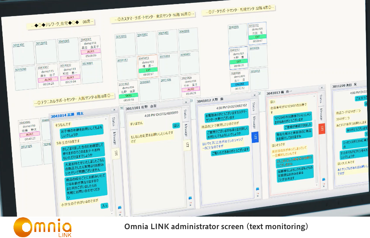Open seat 3013011 link

pos(255,71)
